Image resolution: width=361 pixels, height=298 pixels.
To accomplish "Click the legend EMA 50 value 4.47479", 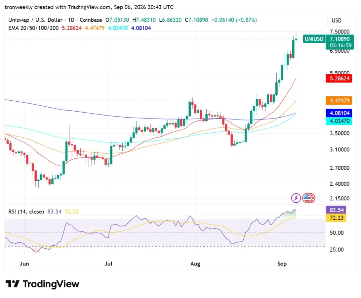I will (x=95, y=28).
